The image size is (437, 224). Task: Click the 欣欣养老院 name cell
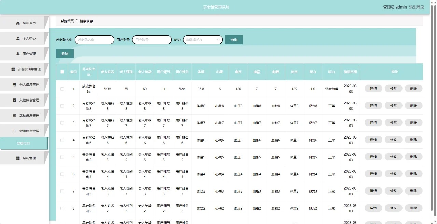[89, 89]
